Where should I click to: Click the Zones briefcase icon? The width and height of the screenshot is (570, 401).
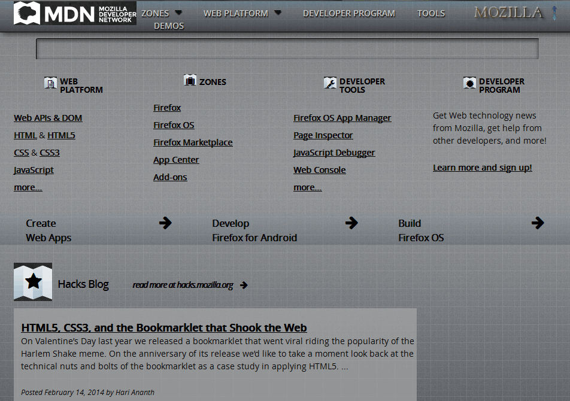190,80
